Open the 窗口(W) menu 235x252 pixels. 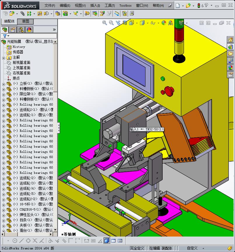[x=142, y=6]
